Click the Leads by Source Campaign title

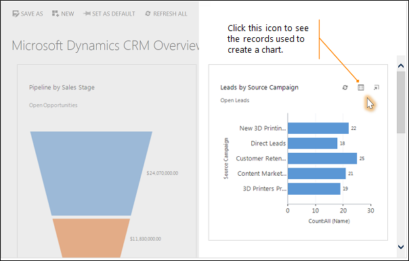click(259, 87)
